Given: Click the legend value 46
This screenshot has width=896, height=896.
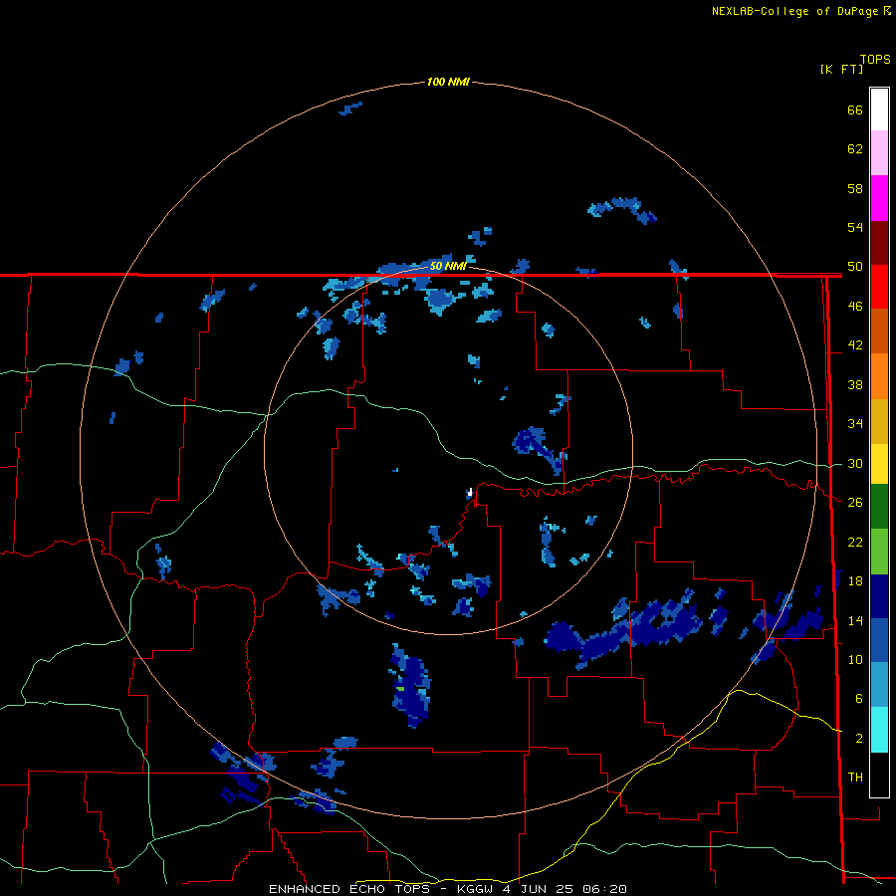Looking at the screenshot, I should coord(855,306).
